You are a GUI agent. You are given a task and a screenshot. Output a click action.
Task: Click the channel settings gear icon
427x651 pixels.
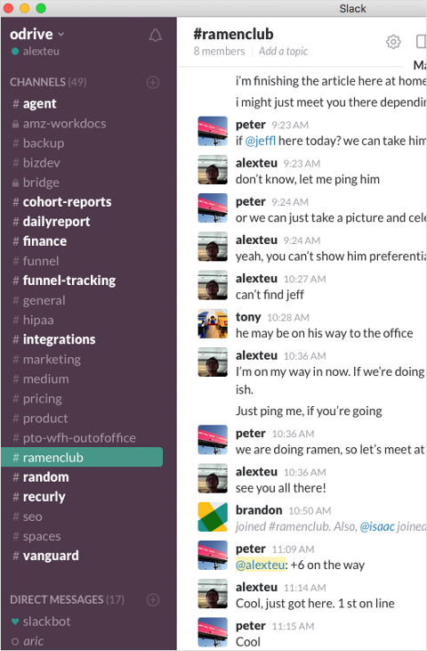point(393,42)
